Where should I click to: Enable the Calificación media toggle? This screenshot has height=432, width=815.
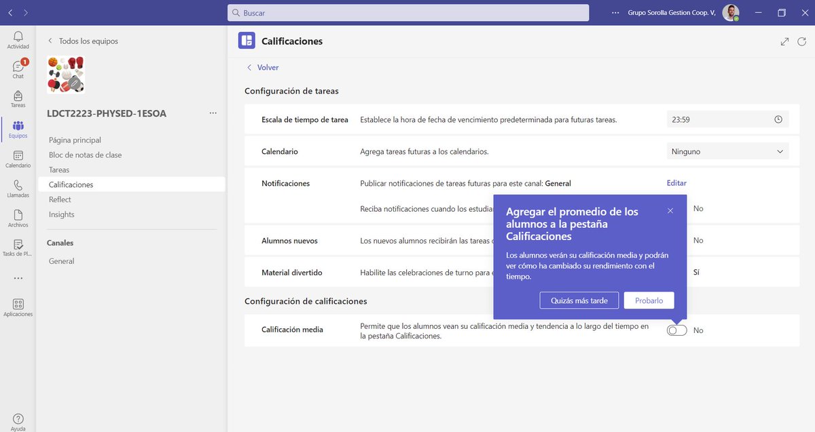pyautogui.click(x=676, y=330)
